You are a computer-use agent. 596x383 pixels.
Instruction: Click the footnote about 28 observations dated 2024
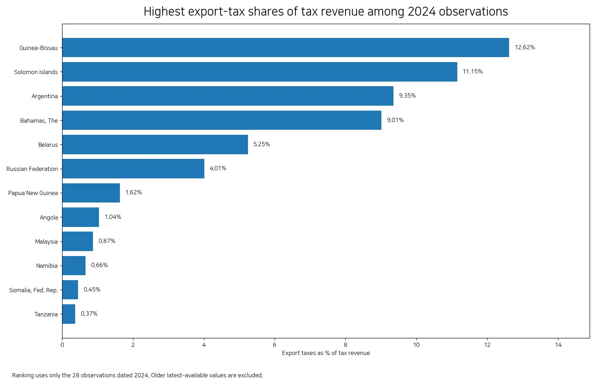(x=137, y=375)
